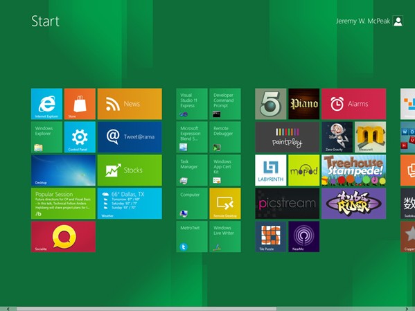Viewport: 415px width, 311px height.
Task: Click the user account picture icon
Action: point(398,21)
